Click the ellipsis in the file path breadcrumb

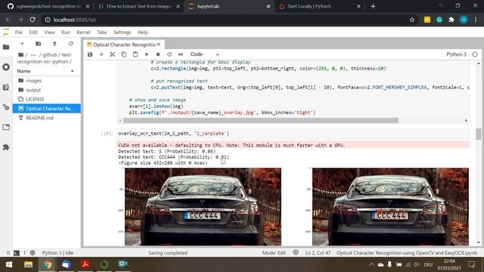coord(33,55)
